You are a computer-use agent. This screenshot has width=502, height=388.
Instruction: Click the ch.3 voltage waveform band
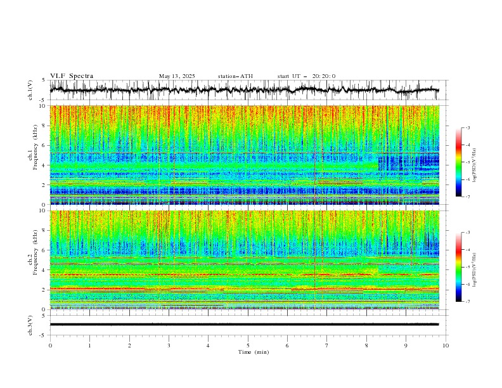[x=244, y=325]
